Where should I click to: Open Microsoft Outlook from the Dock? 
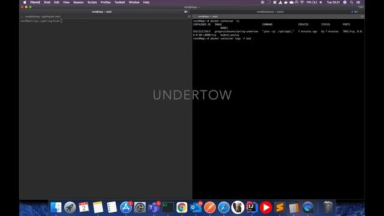point(196,208)
